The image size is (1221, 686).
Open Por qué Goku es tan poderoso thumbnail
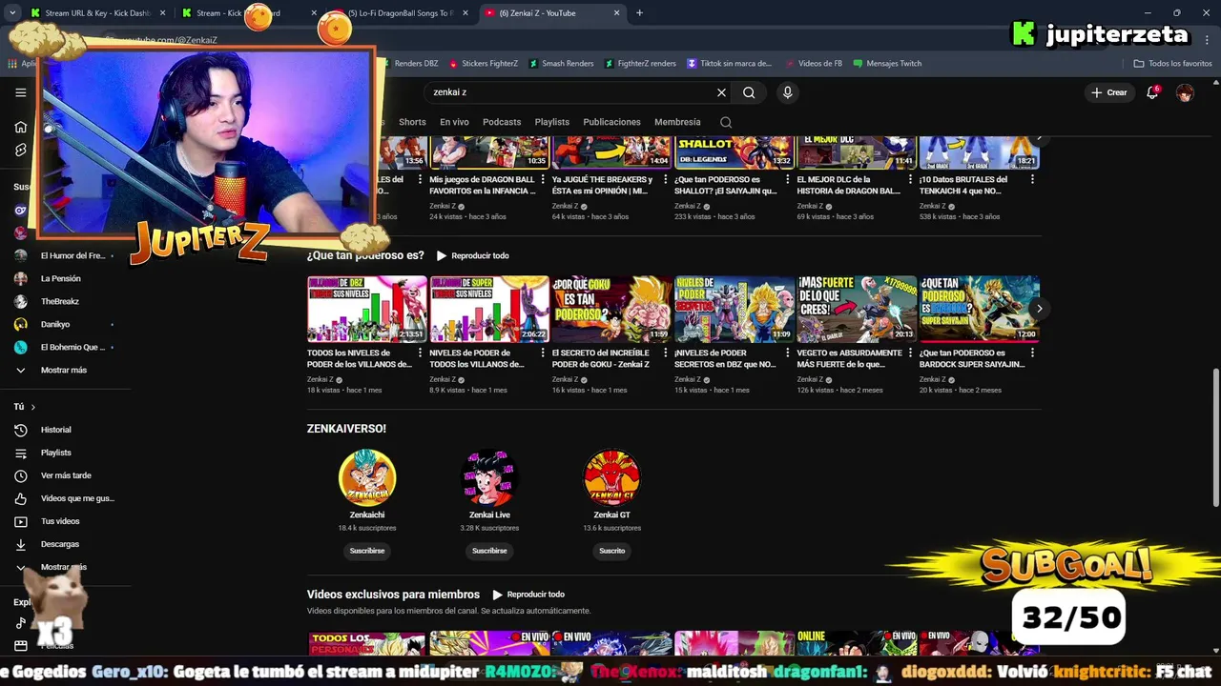pos(611,309)
